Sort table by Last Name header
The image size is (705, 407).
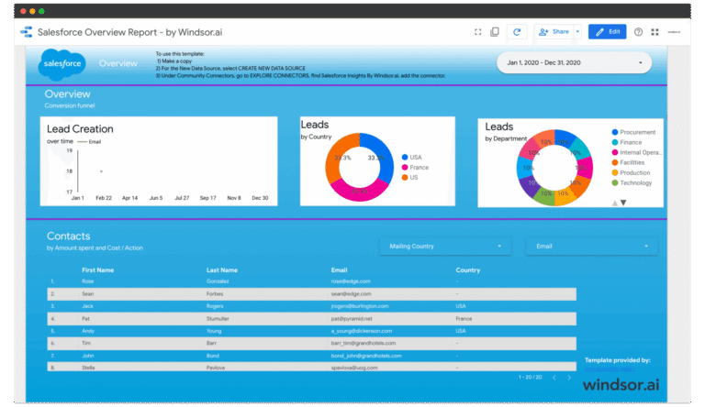(x=221, y=270)
